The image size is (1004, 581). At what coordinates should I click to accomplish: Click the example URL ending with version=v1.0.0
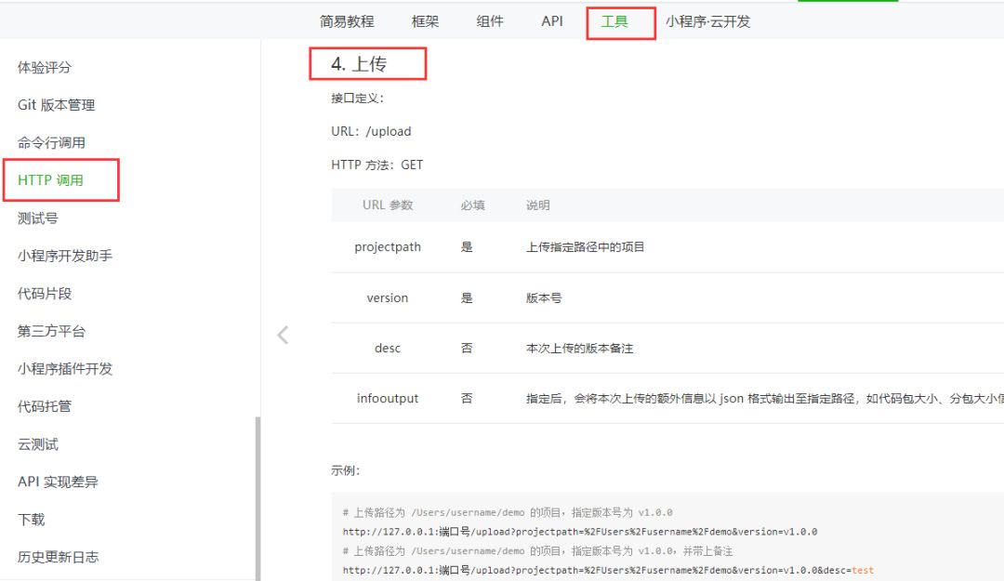tap(579, 532)
